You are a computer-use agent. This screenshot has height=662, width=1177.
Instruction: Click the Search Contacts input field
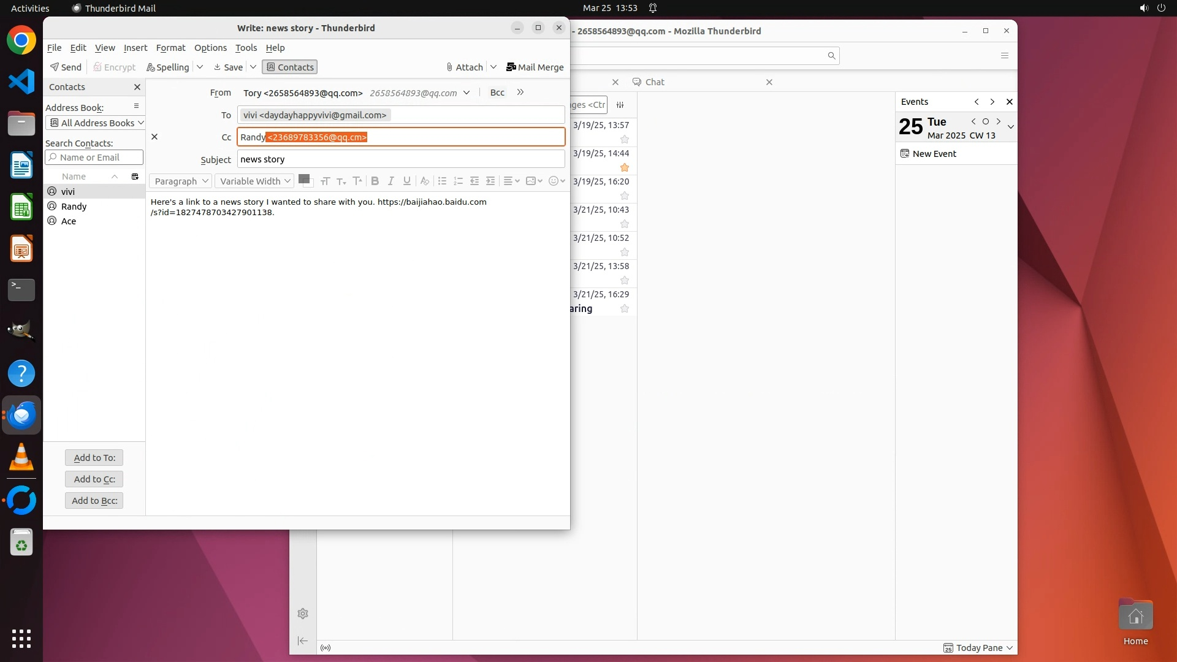[x=95, y=158]
